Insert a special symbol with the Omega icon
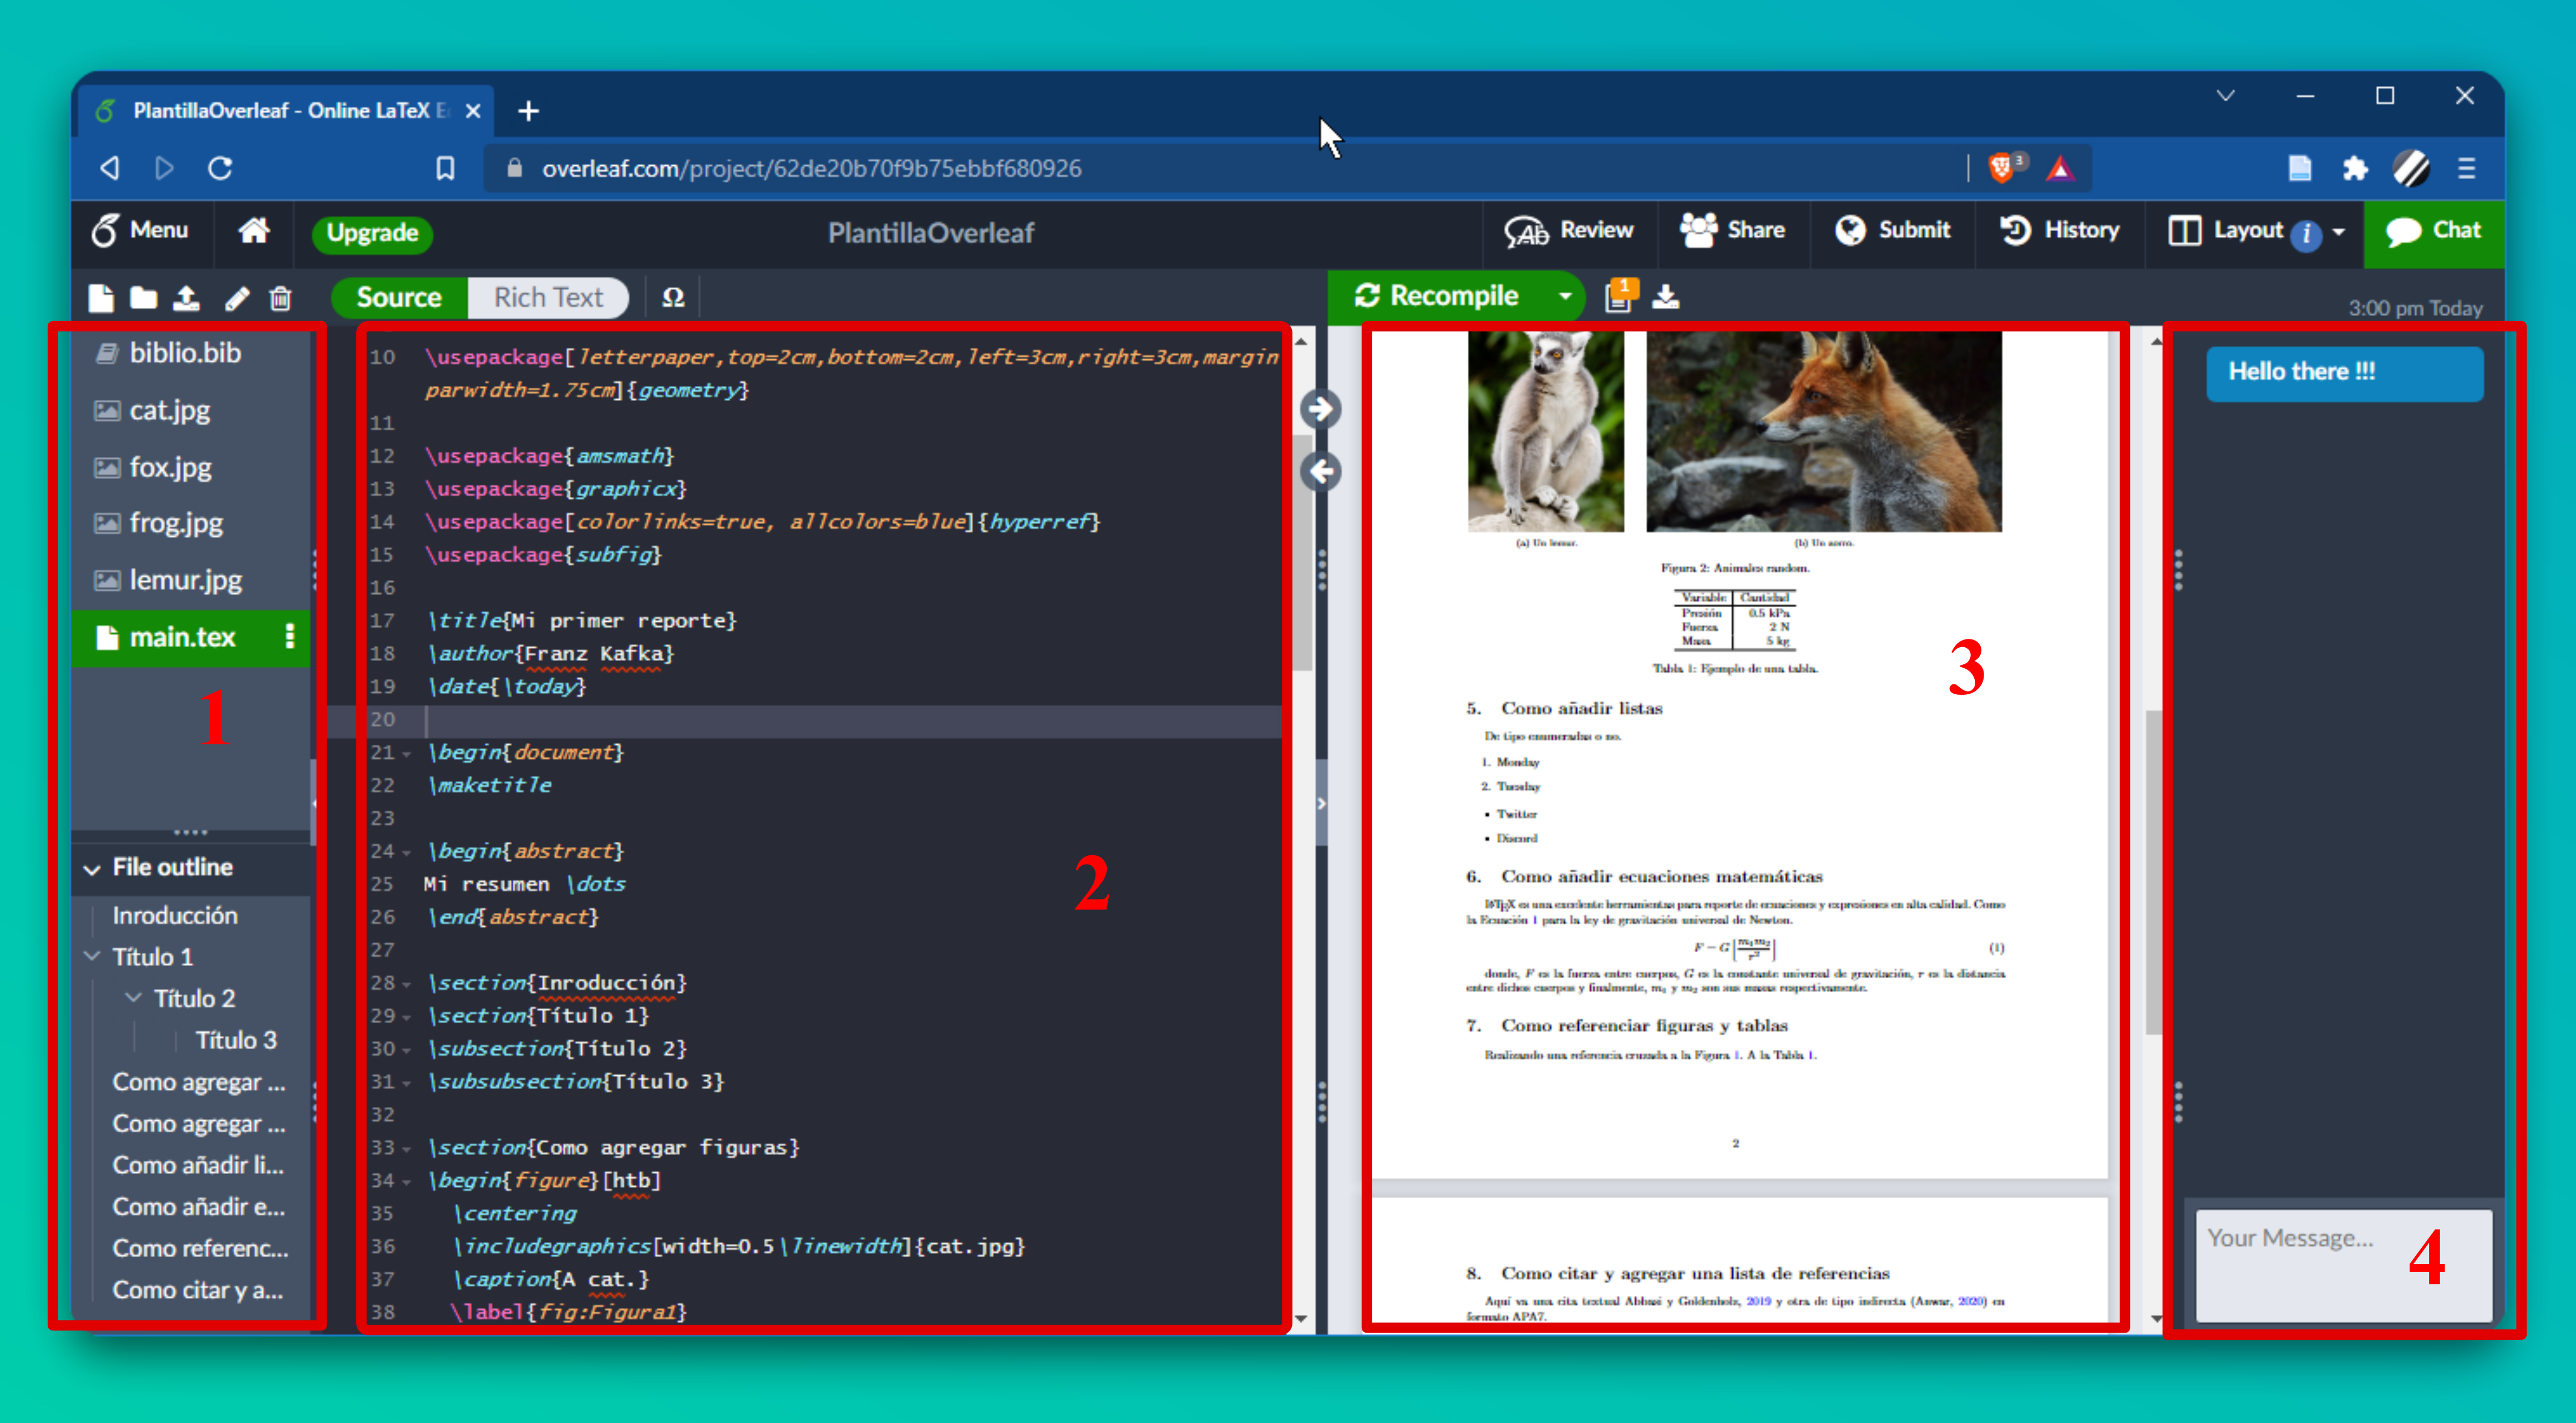The image size is (2576, 1423). (x=673, y=297)
